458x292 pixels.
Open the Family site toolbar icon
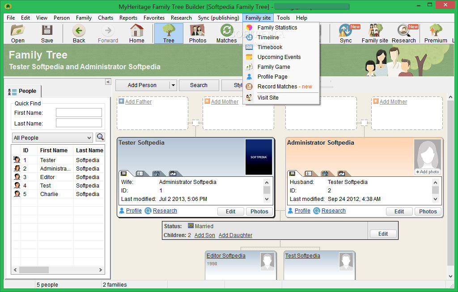(375, 34)
